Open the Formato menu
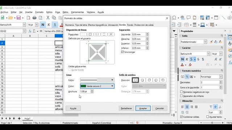This screenshot has height=130, width=232. click(40, 12)
